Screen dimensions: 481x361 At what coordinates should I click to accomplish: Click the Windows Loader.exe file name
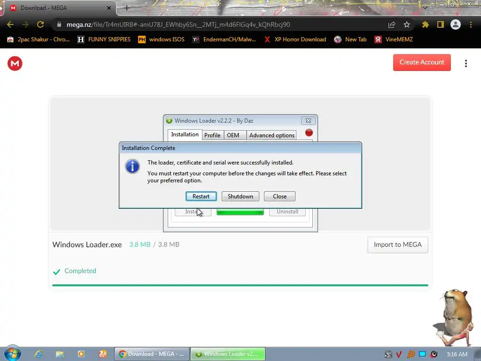click(x=87, y=244)
